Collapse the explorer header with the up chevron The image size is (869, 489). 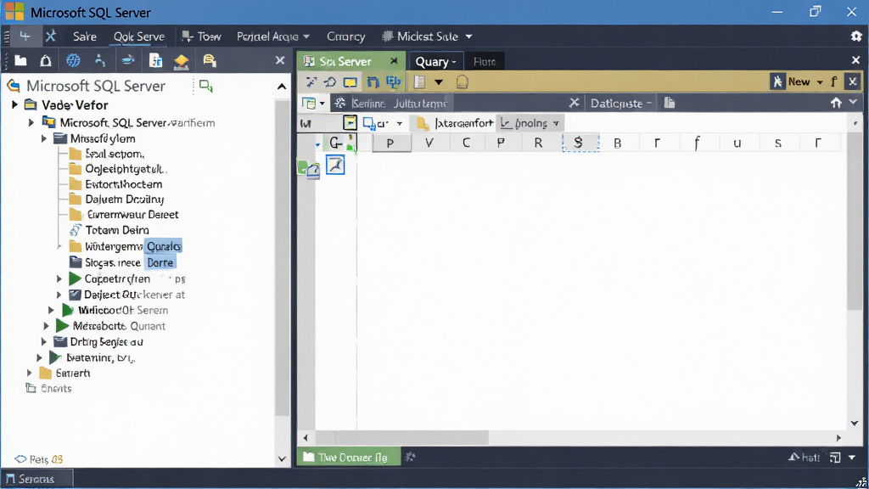click(282, 86)
